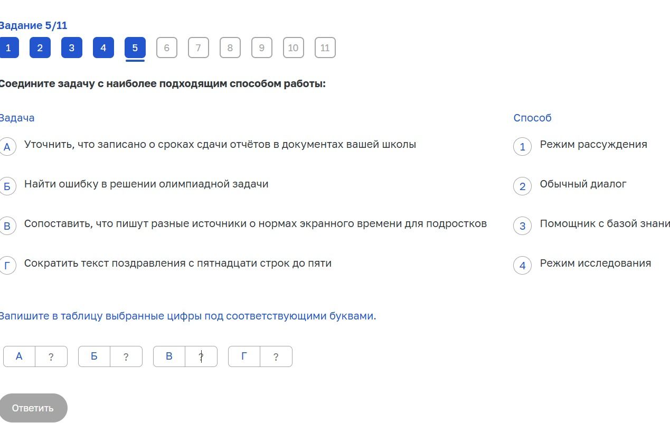Image resolution: width=670 pixels, height=423 pixels.
Task: Jump to question 8
Action: pyautogui.click(x=230, y=48)
